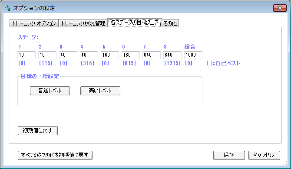Save settings with the 保存 button
Screen dimensions: 291x169
pyautogui.click(x=229, y=155)
